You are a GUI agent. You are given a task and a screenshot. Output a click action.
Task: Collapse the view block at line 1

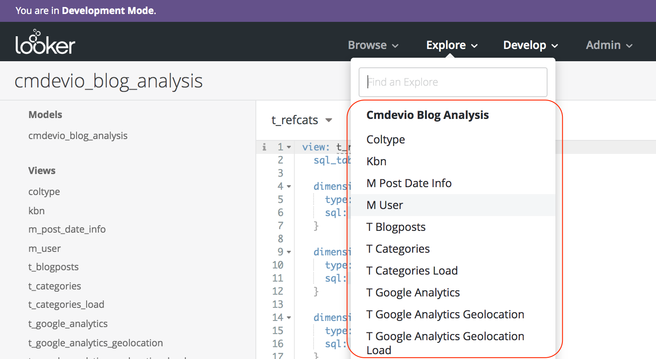click(289, 147)
